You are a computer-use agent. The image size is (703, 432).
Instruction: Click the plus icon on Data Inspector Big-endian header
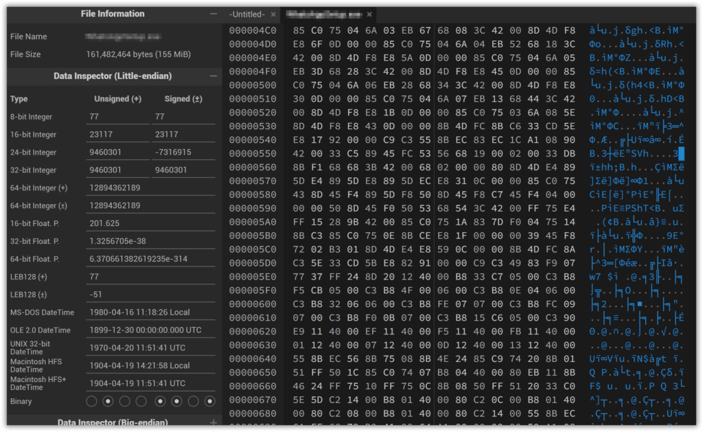pyautogui.click(x=214, y=423)
